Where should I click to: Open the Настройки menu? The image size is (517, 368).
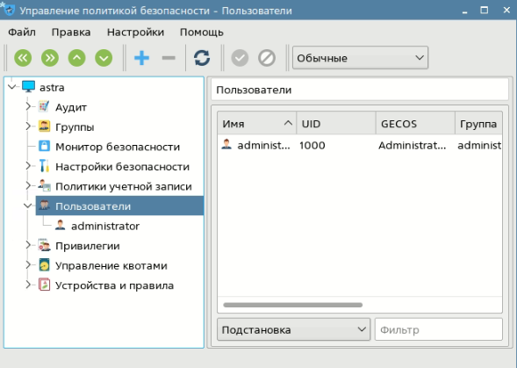[x=135, y=32]
